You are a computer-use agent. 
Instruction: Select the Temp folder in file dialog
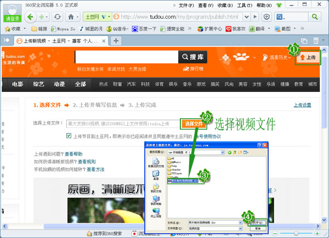tap(172, 166)
